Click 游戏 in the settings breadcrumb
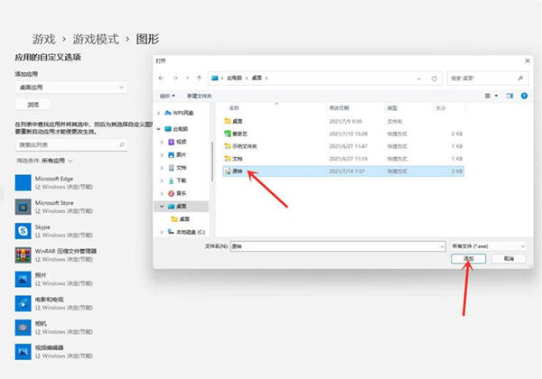 coord(42,39)
